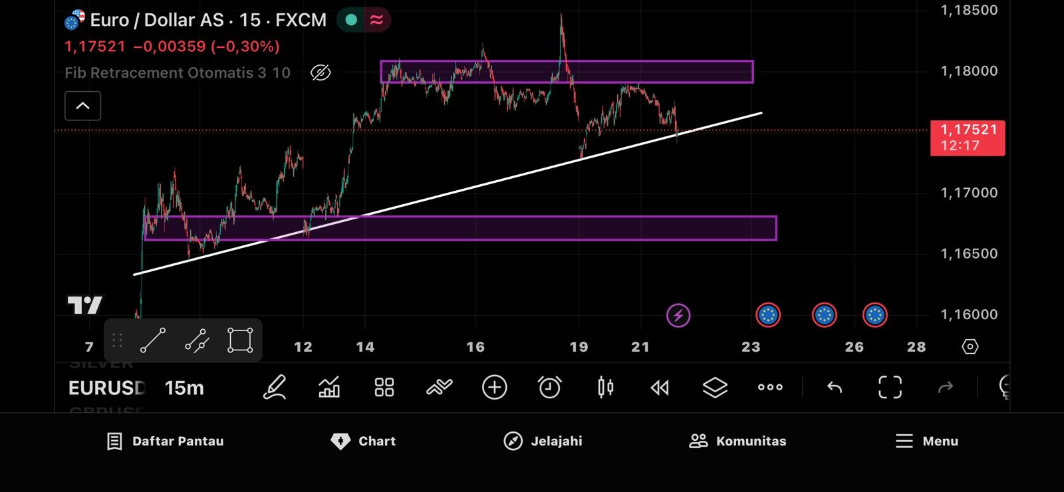Click the 1,17000 price axis label
Screen dimensions: 1064x492
click(x=969, y=193)
